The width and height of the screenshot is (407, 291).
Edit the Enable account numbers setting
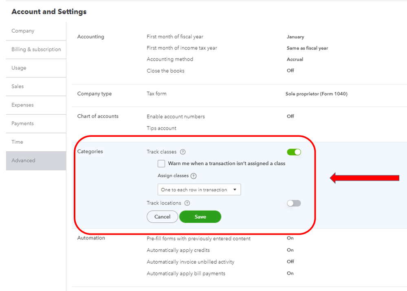176,116
